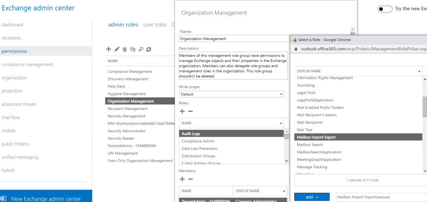The height and width of the screenshot is (202, 427).
Task: Remove a role with the Roles minus icon
Action: [x=190, y=111]
